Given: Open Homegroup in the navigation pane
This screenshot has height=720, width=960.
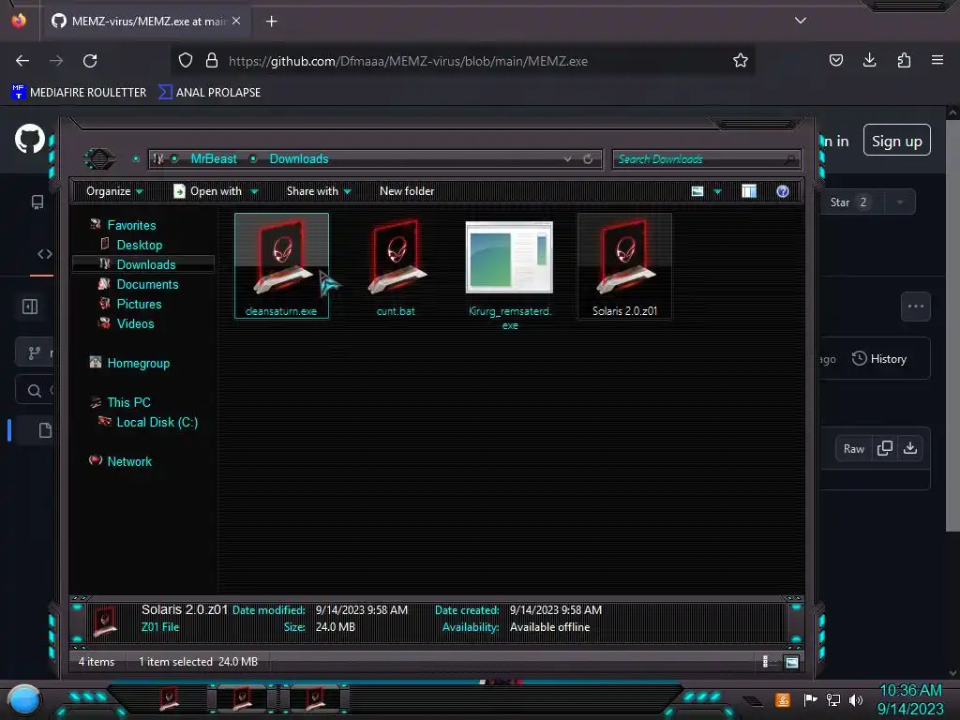Looking at the screenshot, I should click(x=138, y=363).
